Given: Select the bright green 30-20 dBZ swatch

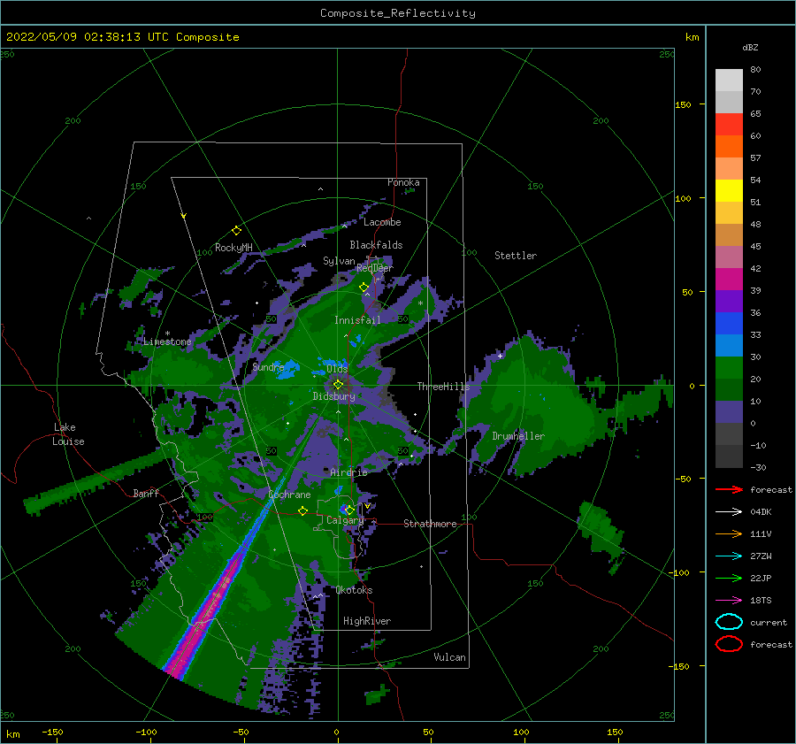Looking at the screenshot, I should click(729, 367).
